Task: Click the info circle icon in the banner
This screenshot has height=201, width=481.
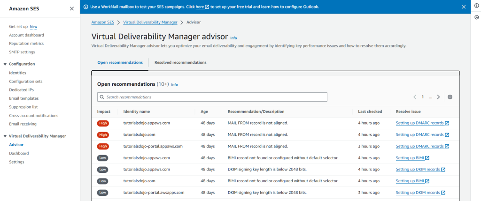Action: (x=85, y=7)
